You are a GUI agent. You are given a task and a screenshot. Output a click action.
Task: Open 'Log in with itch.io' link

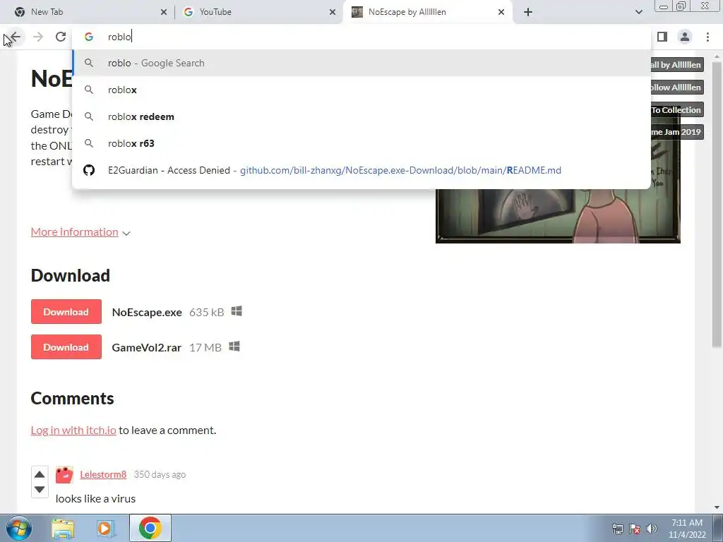click(x=73, y=430)
